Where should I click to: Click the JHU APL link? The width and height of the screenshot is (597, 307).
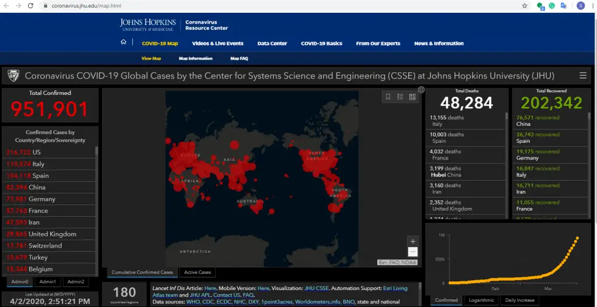[x=201, y=295]
